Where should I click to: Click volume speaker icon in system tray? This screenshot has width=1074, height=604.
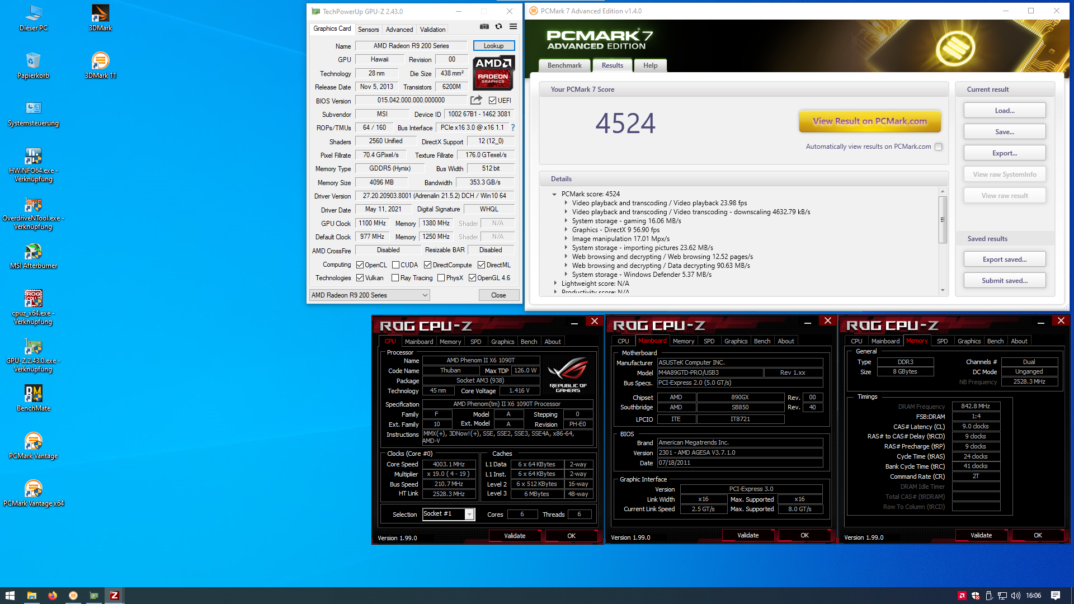point(1016,596)
